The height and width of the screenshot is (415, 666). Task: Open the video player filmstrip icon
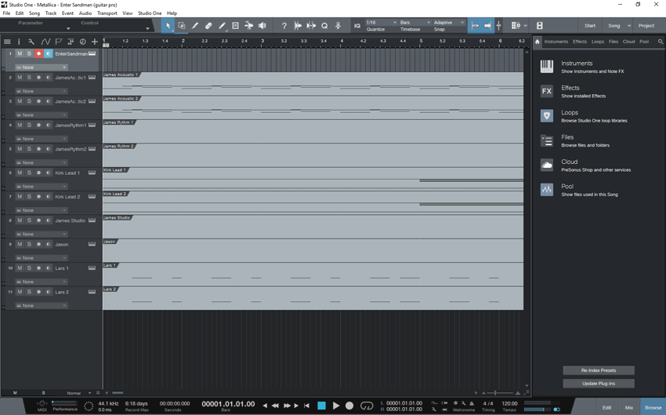539,26
